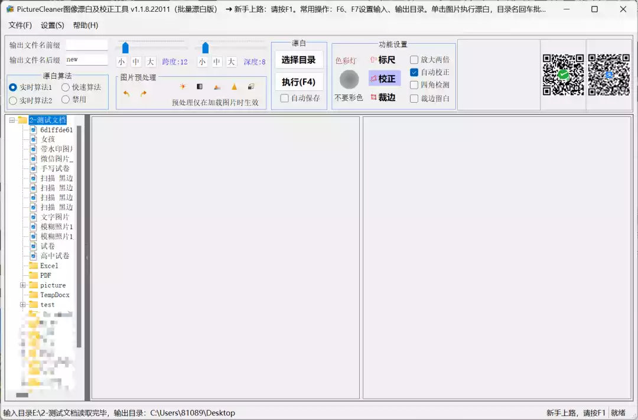This screenshot has width=638, height=420.
Task: Click the gray 色彩灯 color circle
Action: 349,79
